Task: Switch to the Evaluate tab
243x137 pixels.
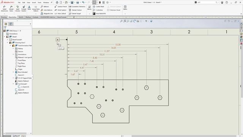Action: pos(35,17)
